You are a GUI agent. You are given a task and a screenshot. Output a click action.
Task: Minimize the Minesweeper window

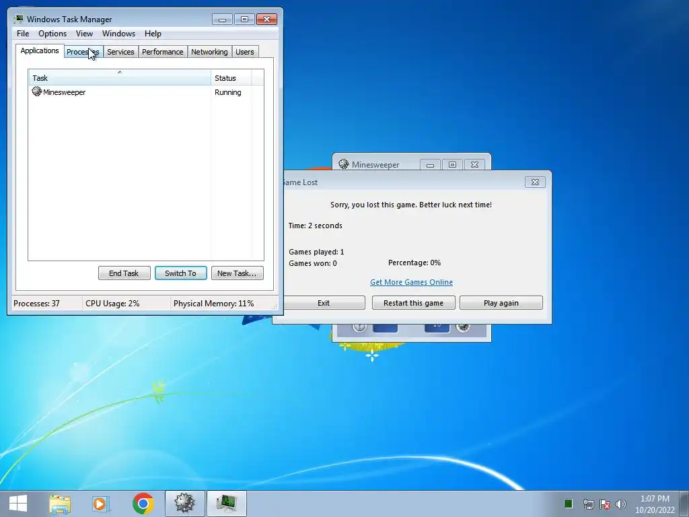pos(430,165)
